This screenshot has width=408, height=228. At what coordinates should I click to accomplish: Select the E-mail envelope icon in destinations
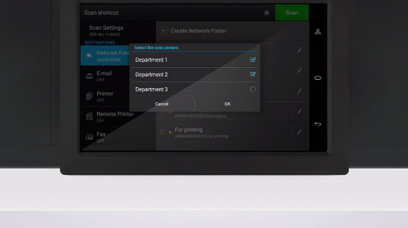pyautogui.click(x=89, y=76)
